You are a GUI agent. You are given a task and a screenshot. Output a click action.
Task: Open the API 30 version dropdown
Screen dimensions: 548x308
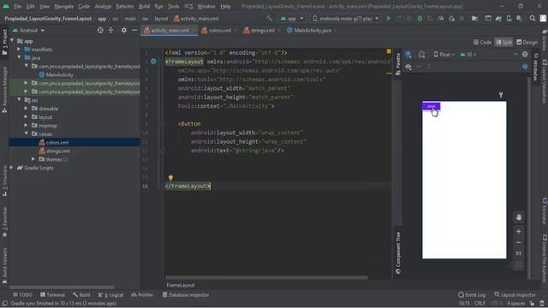tap(468, 55)
